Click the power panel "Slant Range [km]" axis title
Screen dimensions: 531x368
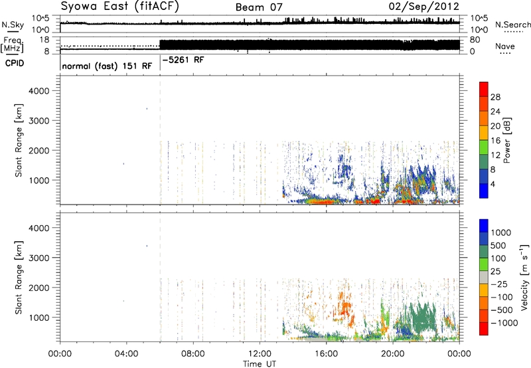point(19,140)
